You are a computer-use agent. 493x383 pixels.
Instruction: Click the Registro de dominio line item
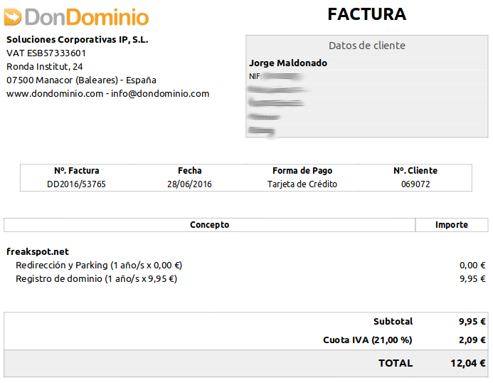point(96,279)
